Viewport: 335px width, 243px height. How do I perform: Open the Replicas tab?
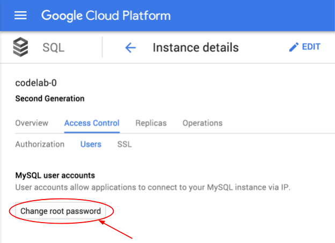pos(151,123)
